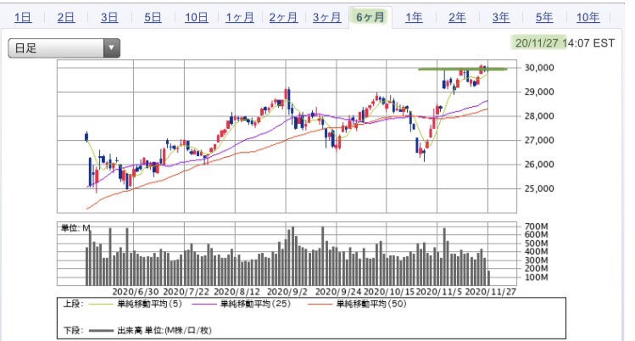Show the 5年 chart

544,18
